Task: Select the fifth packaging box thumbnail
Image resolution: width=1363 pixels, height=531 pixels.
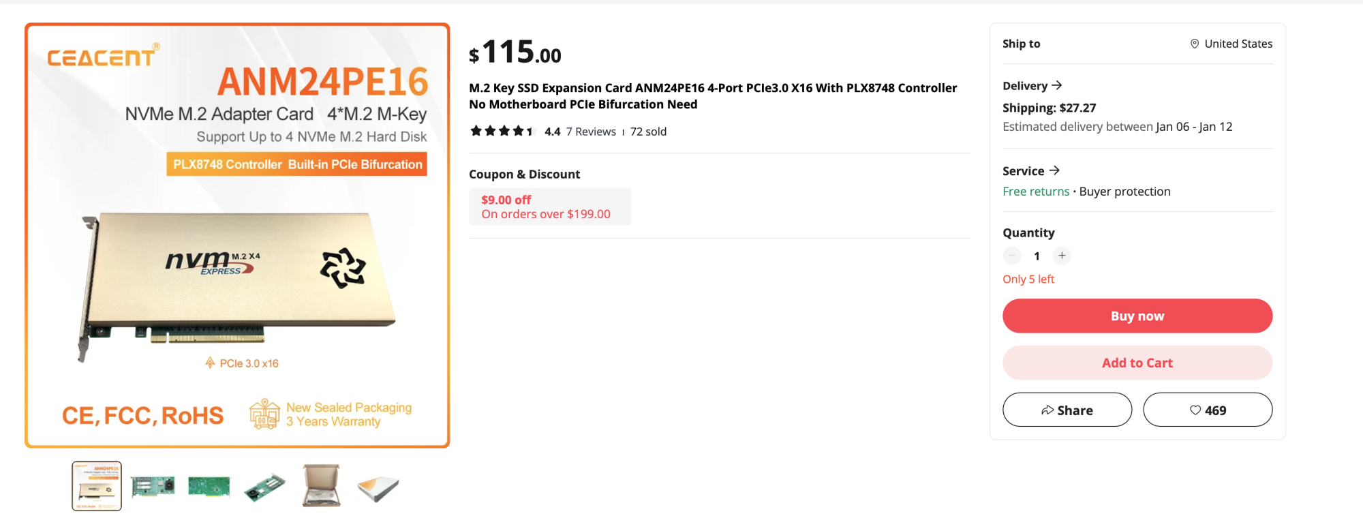Action: click(x=321, y=486)
